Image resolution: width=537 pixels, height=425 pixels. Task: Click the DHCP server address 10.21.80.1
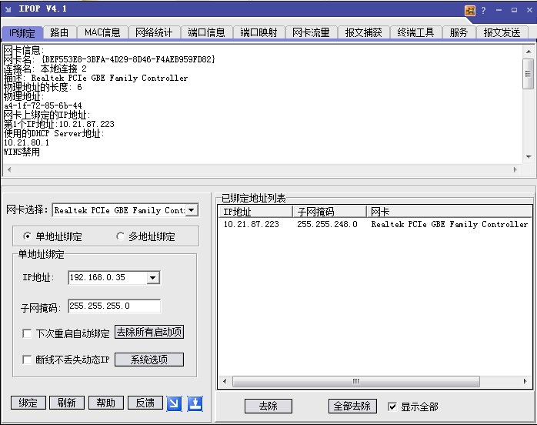coord(26,142)
